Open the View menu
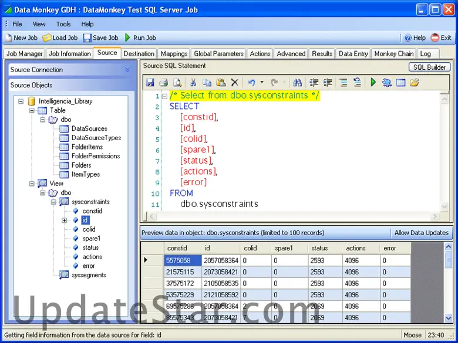Image resolution: width=458 pixels, height=343 pixels. point(39,24)
